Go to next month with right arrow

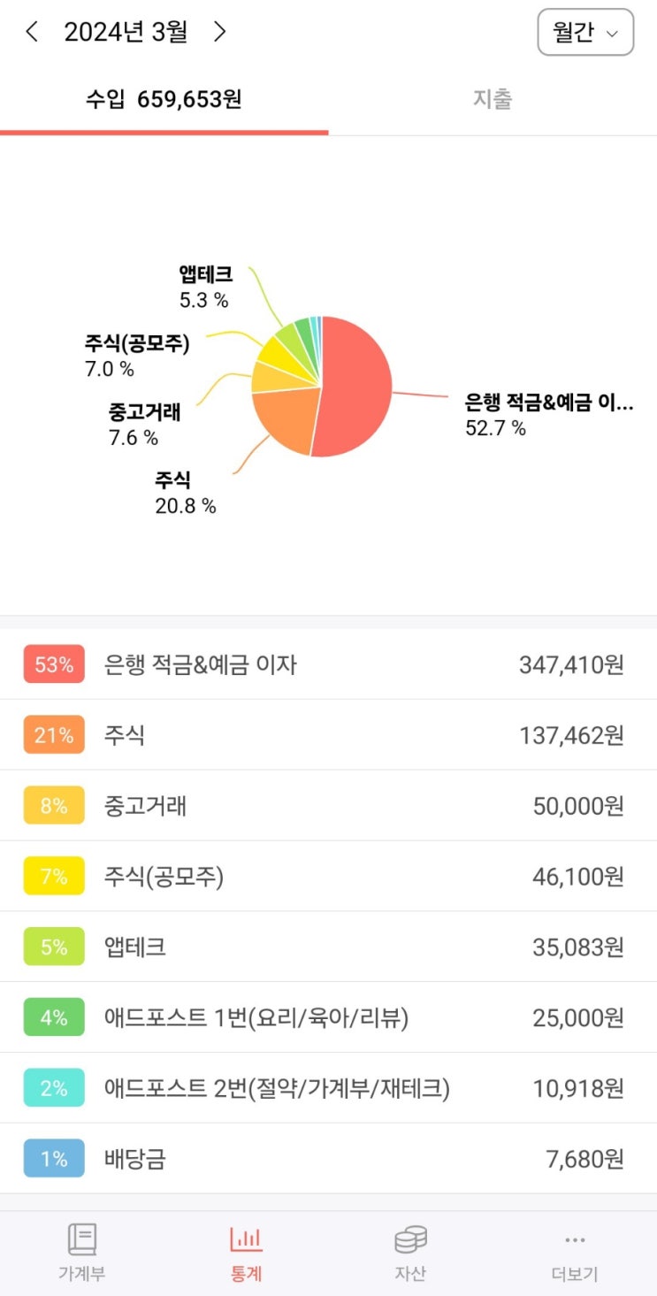pyautogui.click(x=220, y=33)
